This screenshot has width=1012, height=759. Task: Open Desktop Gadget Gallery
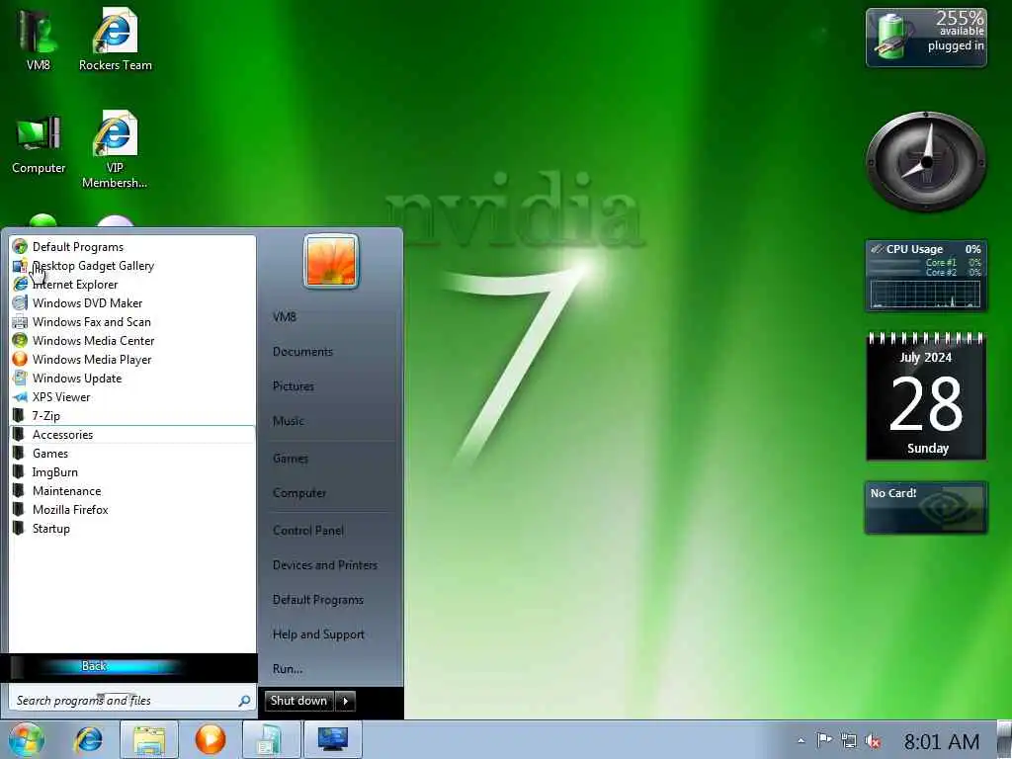pos(132,265)
